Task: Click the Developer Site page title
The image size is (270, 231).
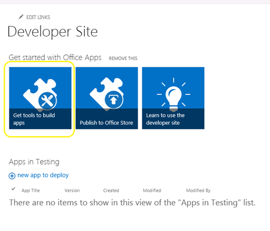Action: point(52,32)
